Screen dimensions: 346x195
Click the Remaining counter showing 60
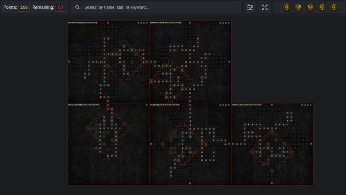60,7
